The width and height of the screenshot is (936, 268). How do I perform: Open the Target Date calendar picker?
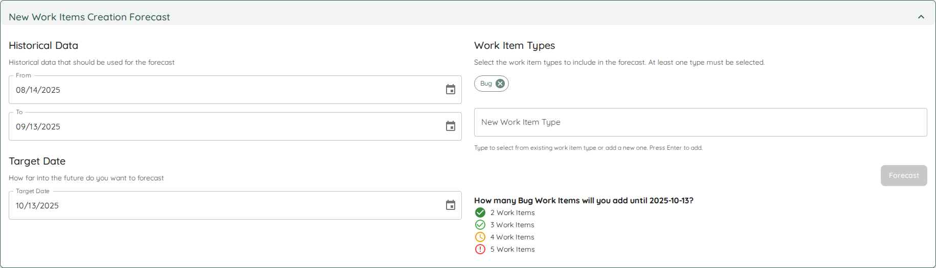[450, 205]
